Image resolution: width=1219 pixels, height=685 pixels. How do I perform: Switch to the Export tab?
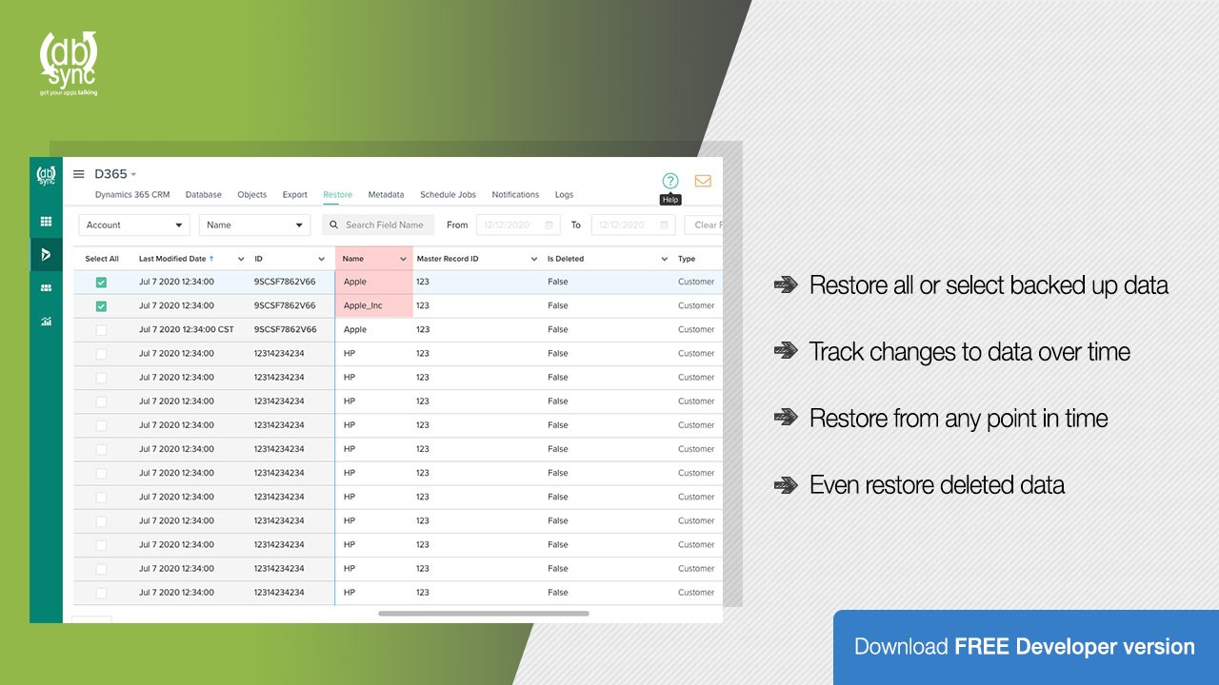pyautogui.click(x=295, y=195)
